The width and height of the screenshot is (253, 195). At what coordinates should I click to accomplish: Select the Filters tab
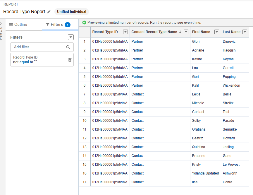pyautogui.click(x=57, y=25)
